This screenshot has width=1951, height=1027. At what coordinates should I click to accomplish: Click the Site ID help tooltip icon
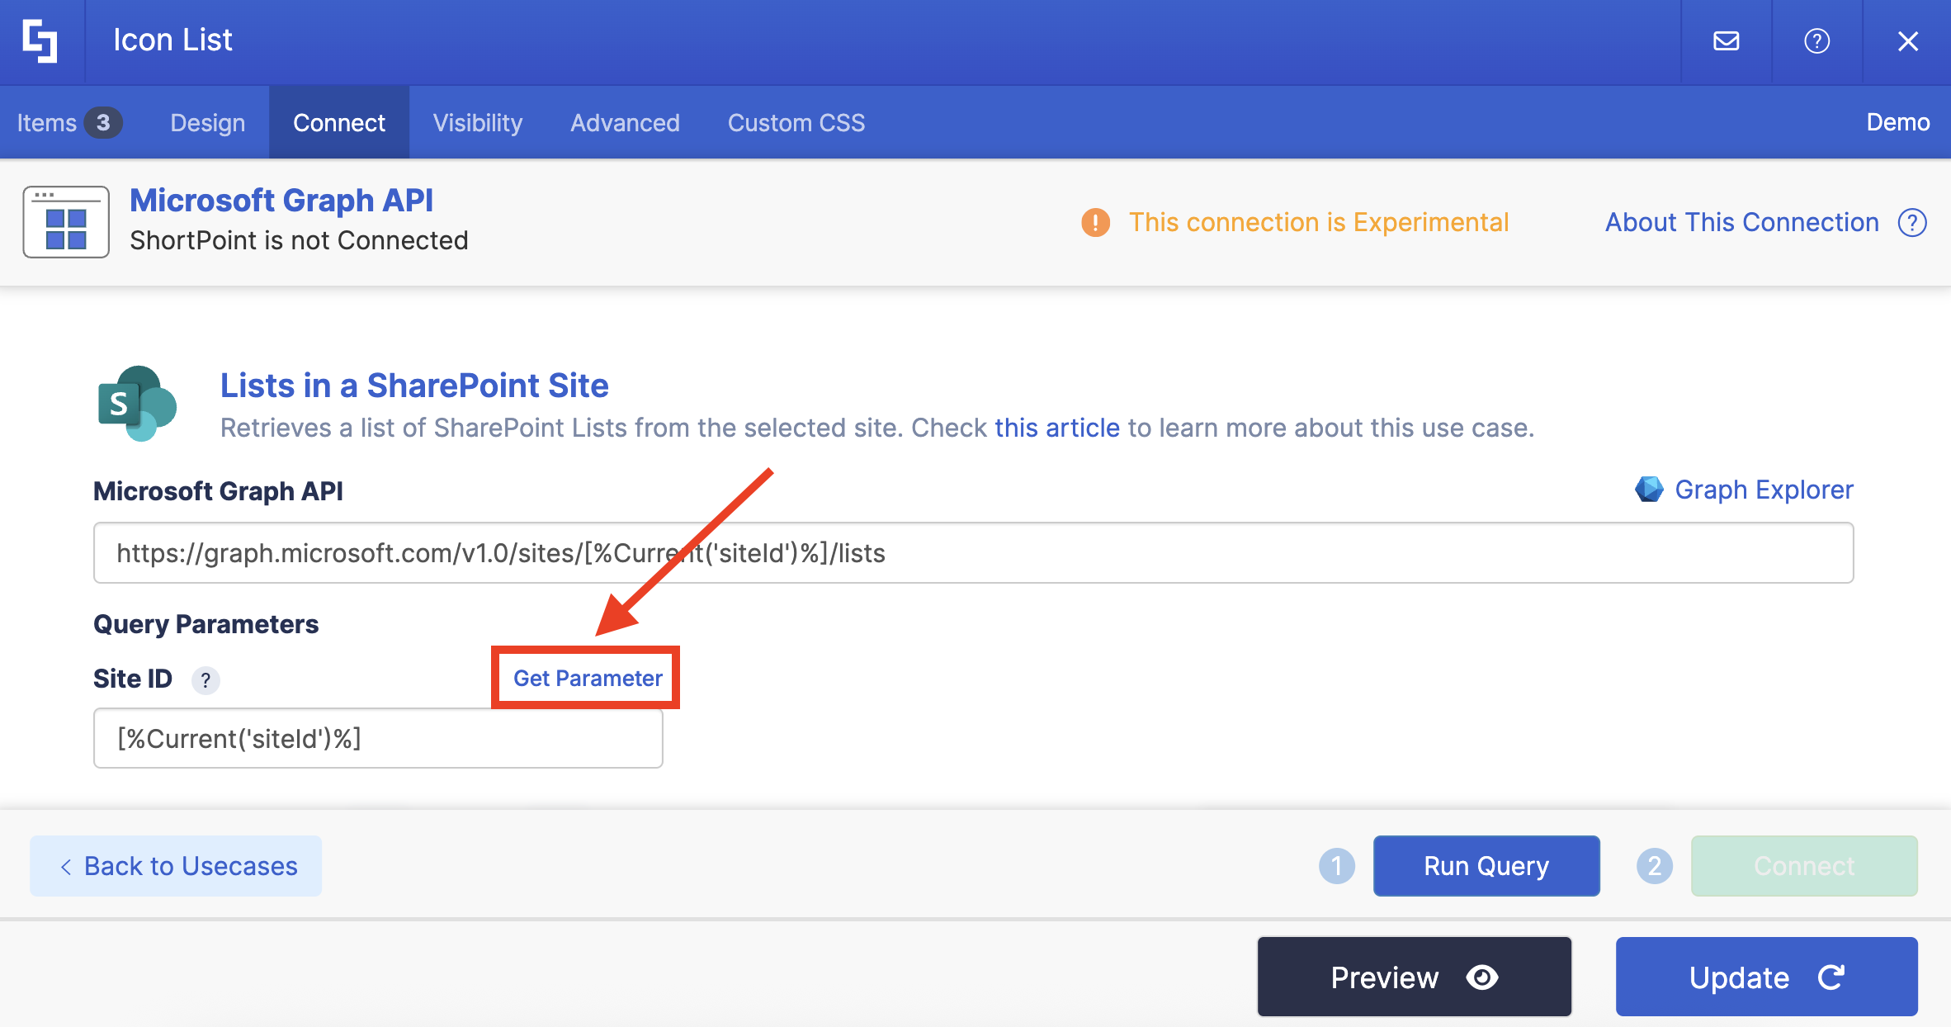click(x=205, y=680)
